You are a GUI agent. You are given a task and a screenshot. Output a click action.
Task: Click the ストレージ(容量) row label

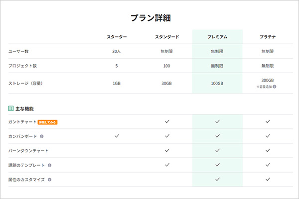25,84
